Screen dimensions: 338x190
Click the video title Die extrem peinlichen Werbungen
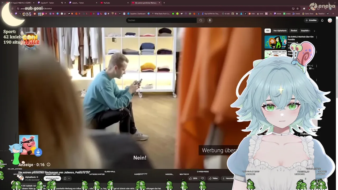54,172
